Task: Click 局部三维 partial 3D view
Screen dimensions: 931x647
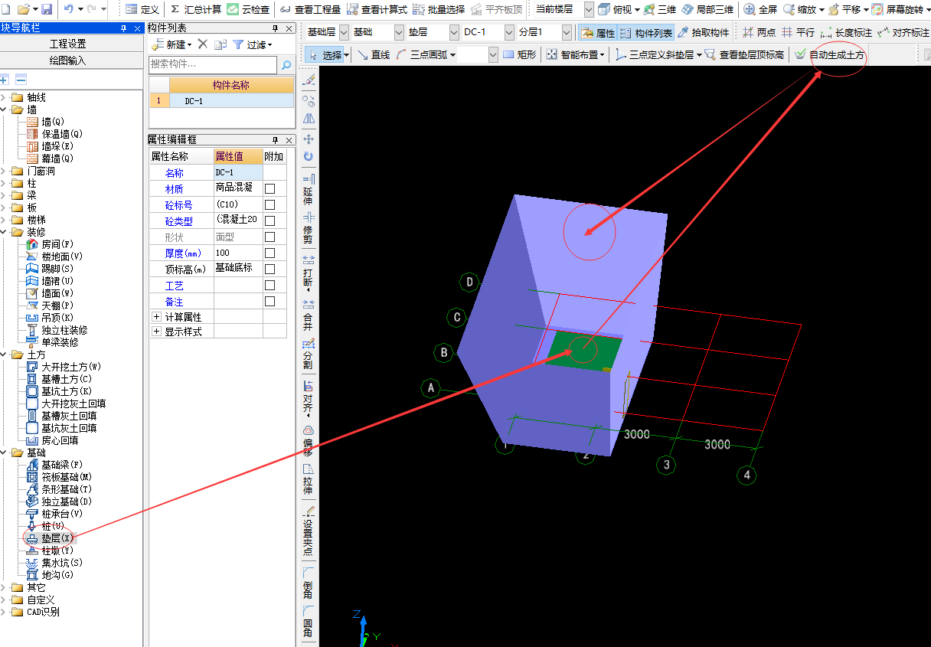Action: pyautogui.click(x=707, y=9)
